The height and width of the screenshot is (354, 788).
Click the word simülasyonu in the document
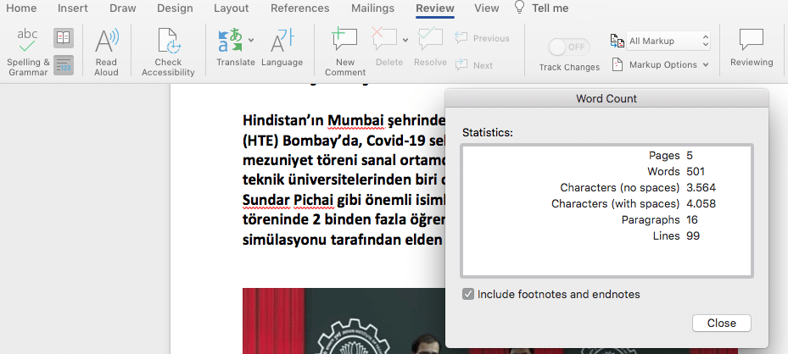tap(284, 241)
